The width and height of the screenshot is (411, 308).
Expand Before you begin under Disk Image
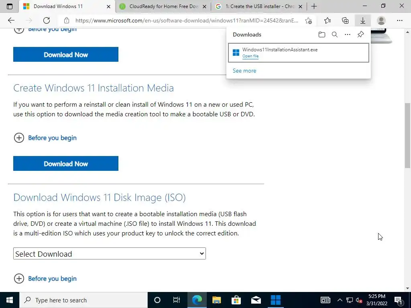[x=45, y=278]
